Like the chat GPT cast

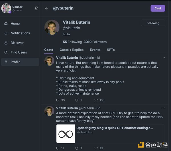pos(96,148)
